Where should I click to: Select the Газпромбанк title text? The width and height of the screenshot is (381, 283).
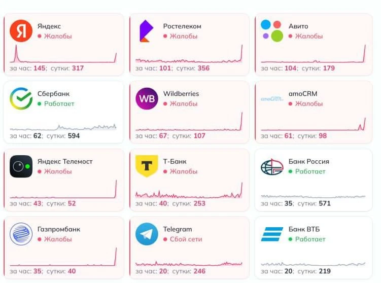[58, 229]
